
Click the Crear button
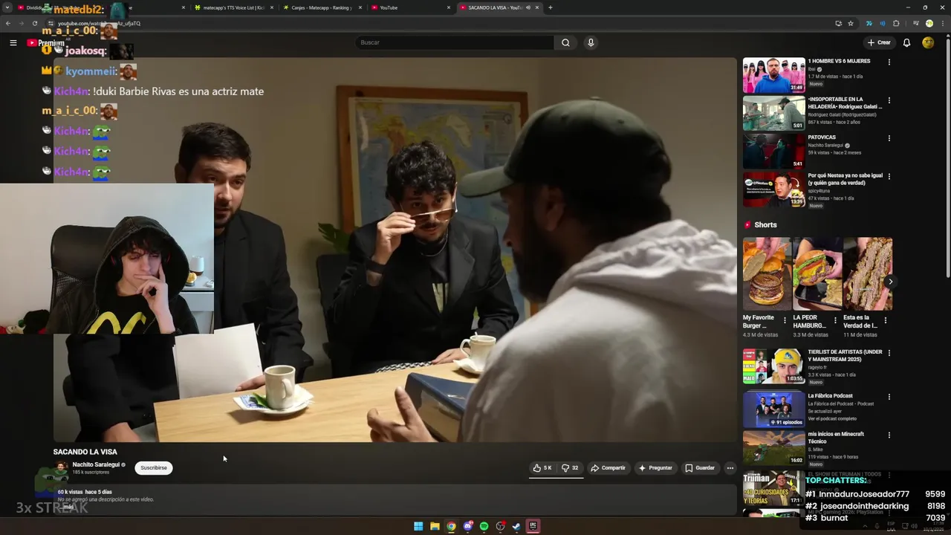tap(879, 42)
